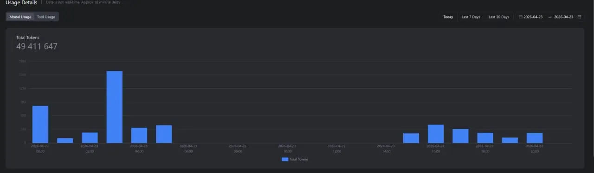Click the 20:00 x-axis label
This screenshot has height=173, width=594.
click(x=535, y=148)
